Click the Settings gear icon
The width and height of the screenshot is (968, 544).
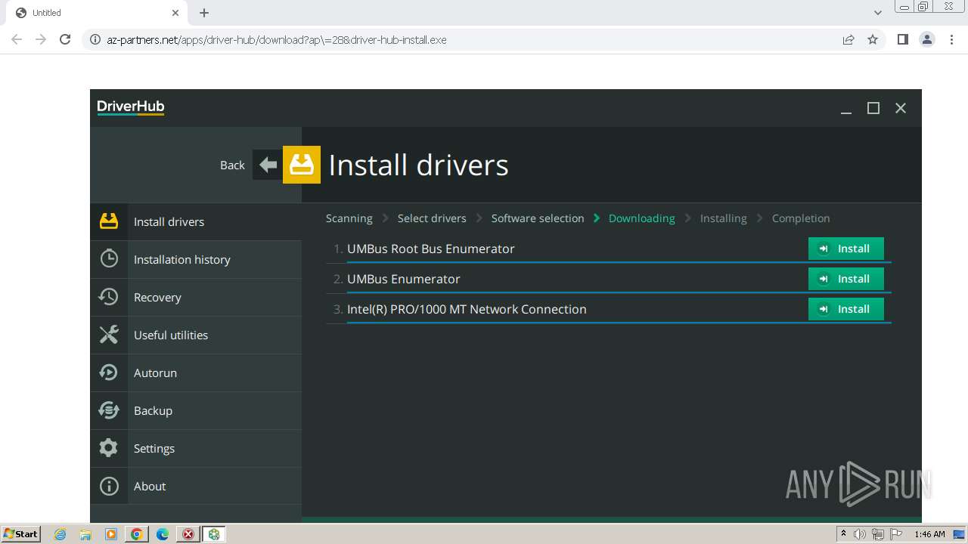tap(109, 448)
